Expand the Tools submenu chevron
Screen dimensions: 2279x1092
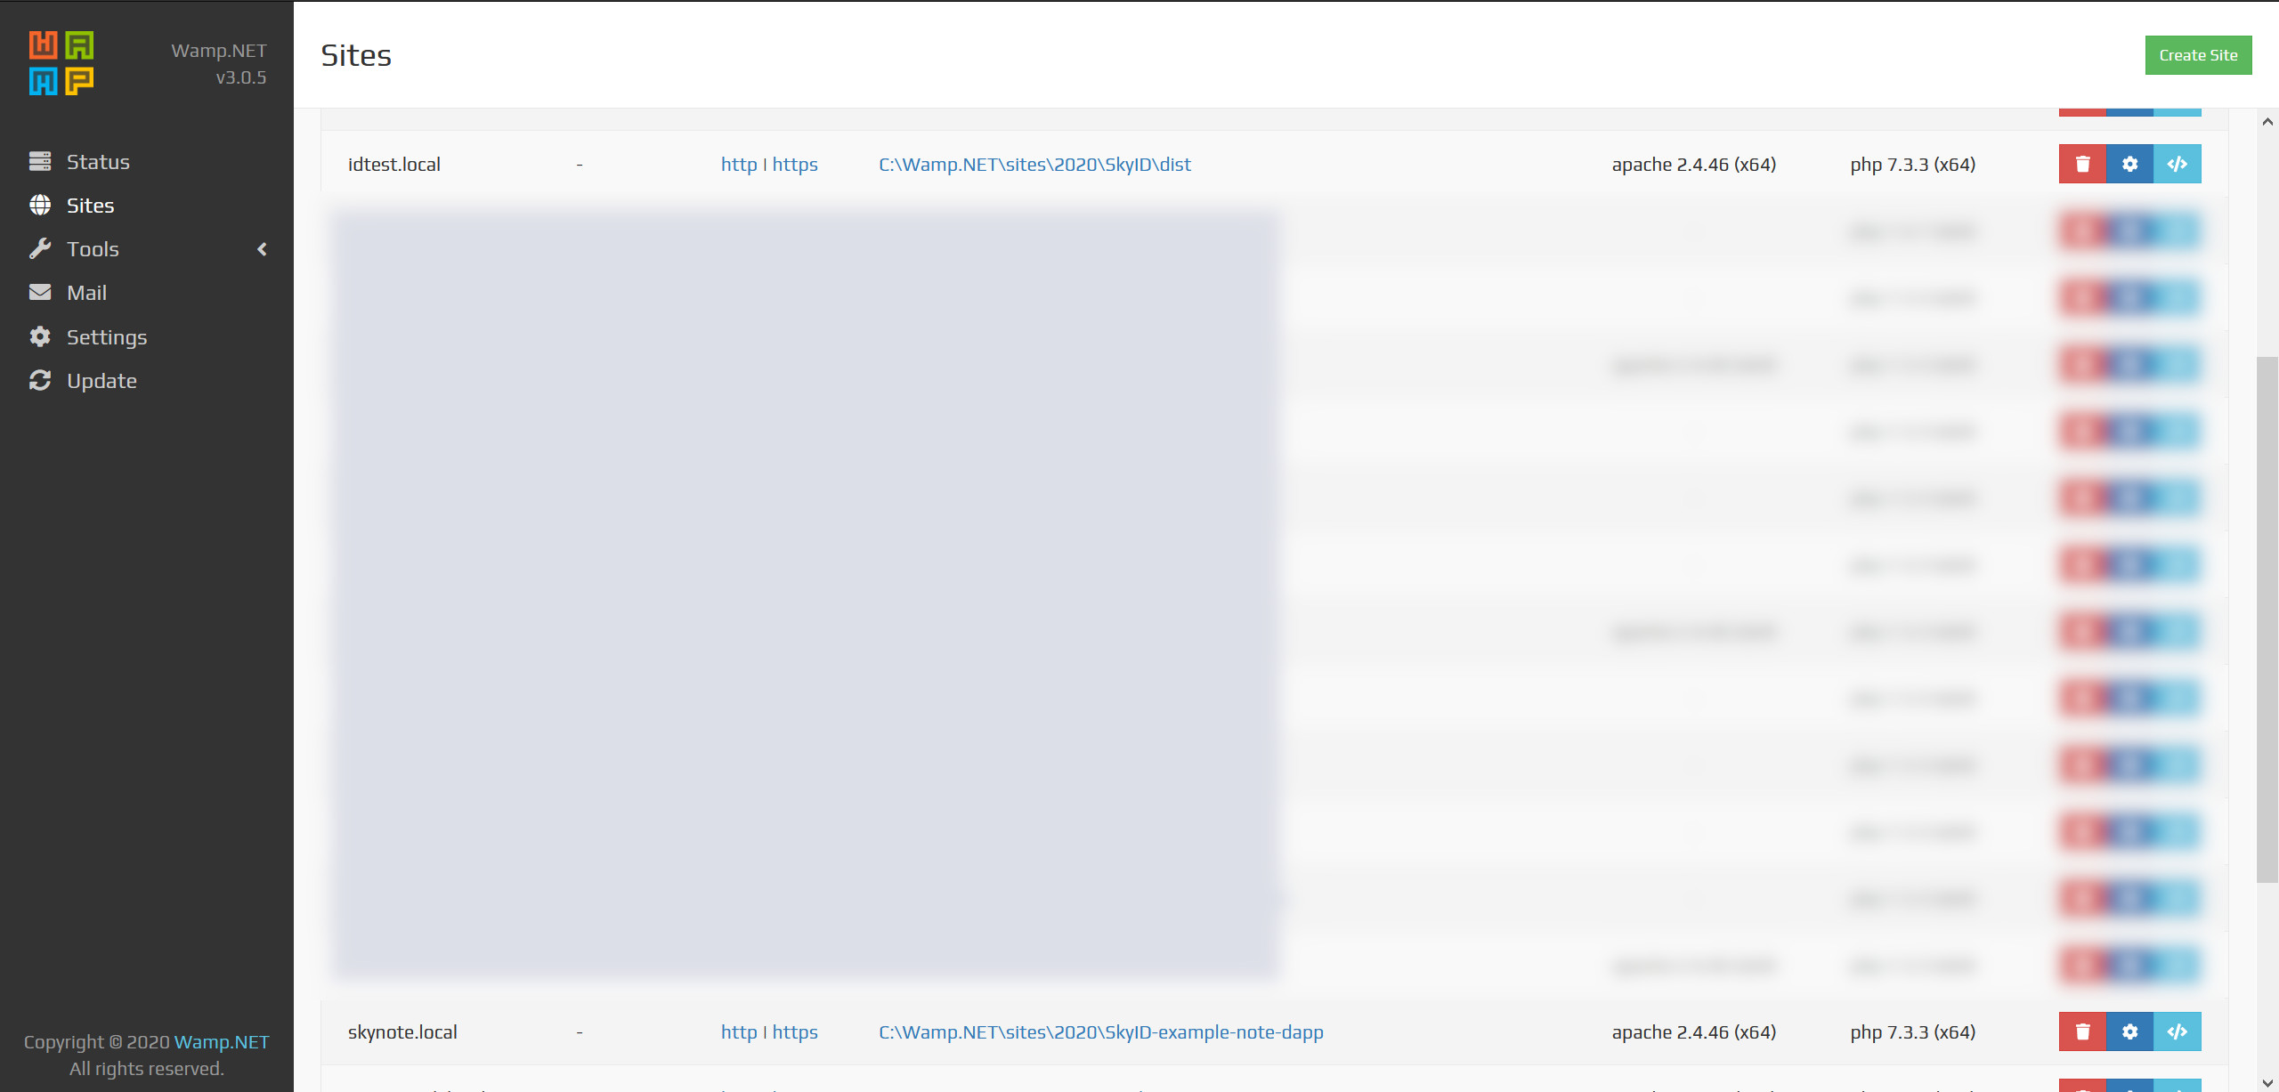click(262, 249)
